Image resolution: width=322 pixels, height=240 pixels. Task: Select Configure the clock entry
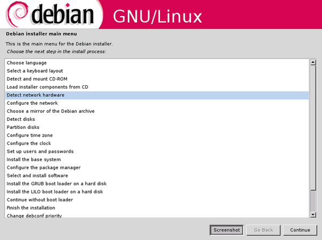tap(157, 143)
